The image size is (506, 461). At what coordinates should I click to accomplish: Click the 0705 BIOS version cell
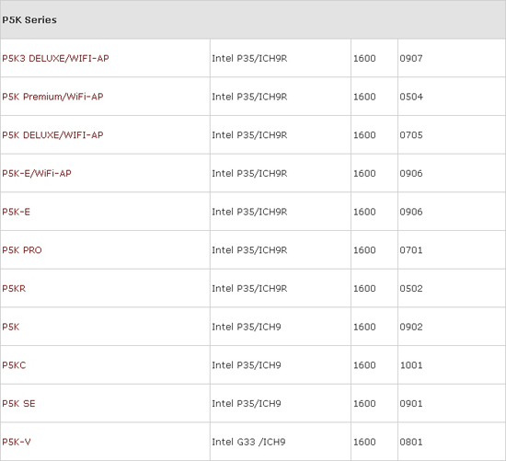click(x=452, y=135)
